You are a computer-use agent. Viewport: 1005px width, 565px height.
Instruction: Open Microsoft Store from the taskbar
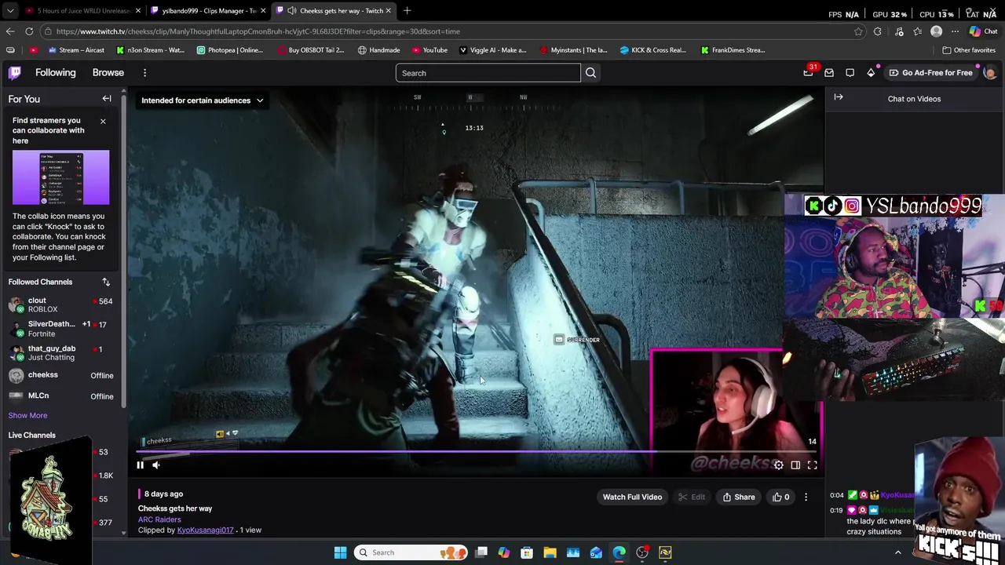tap(527, 552)
